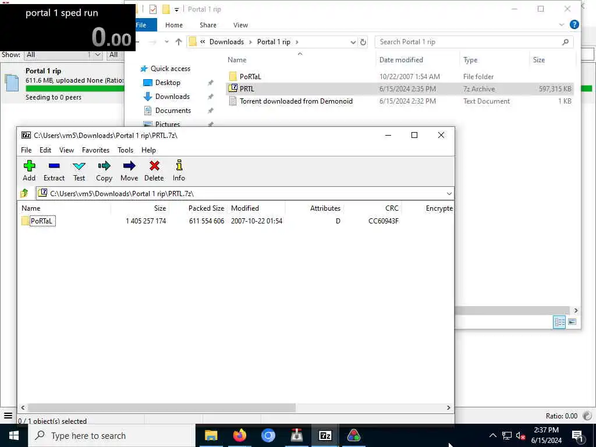Sort 7-Zip list by CRC column
The image size is (596, 447).
(372, 208)
